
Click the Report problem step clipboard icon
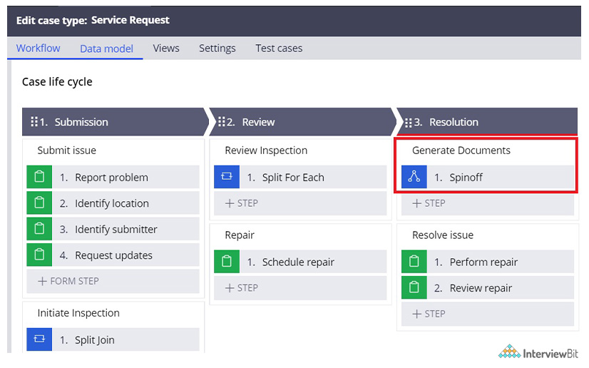tap(39, 177)
